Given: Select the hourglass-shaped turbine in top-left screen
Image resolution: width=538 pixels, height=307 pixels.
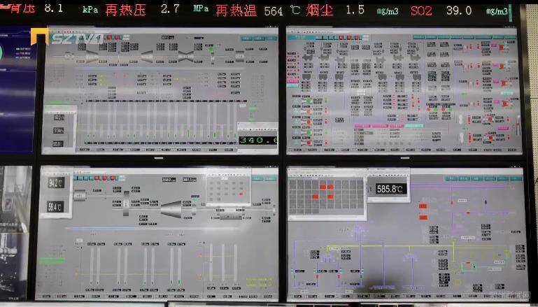Looking at the screenshot, I should click(x=185, y=56).
